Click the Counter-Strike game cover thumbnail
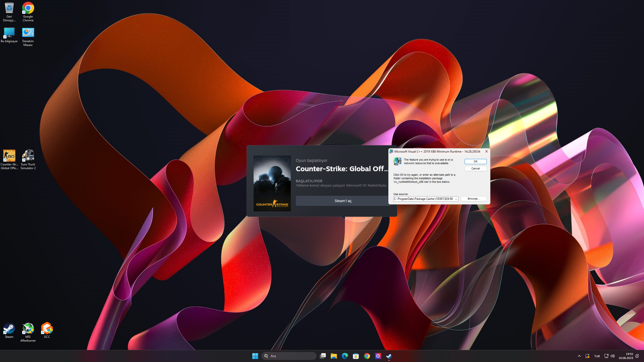Viewport: 644px width, 362px height. (272, 183)
